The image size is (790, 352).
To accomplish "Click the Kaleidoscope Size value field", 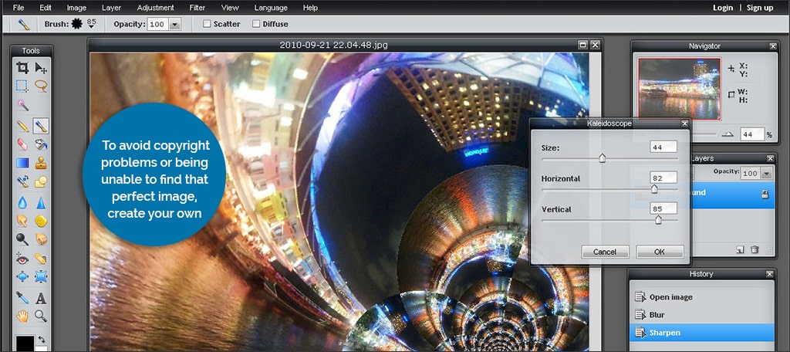I will point(663,147).
